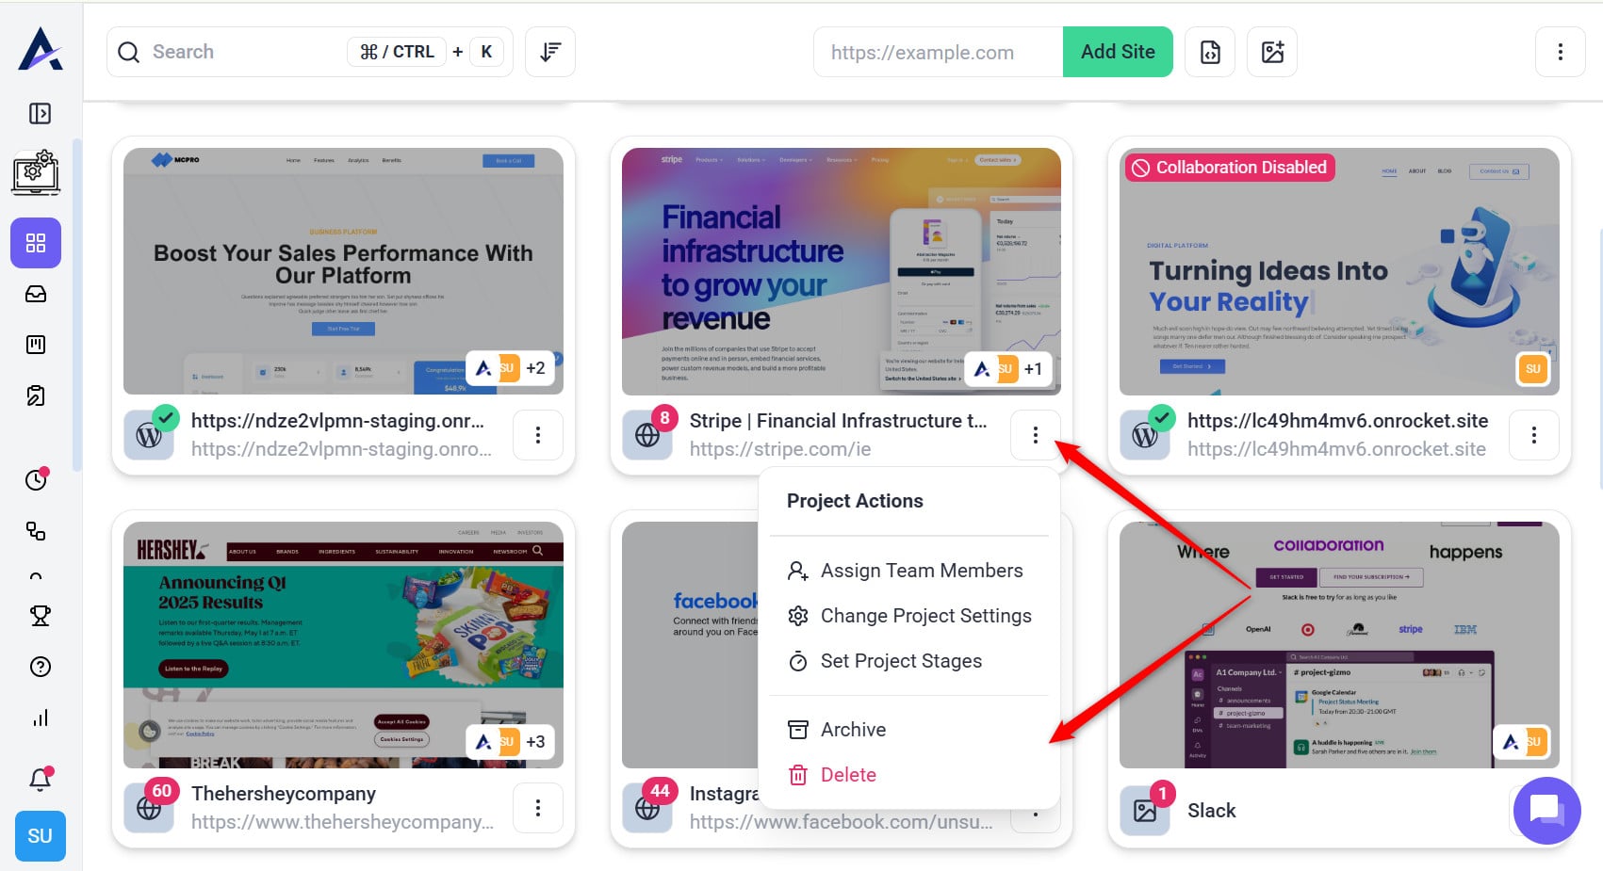Viewport: 1603px width, 871px height.
Task: Open the notifications bell icon
Action: coord(40,779)
